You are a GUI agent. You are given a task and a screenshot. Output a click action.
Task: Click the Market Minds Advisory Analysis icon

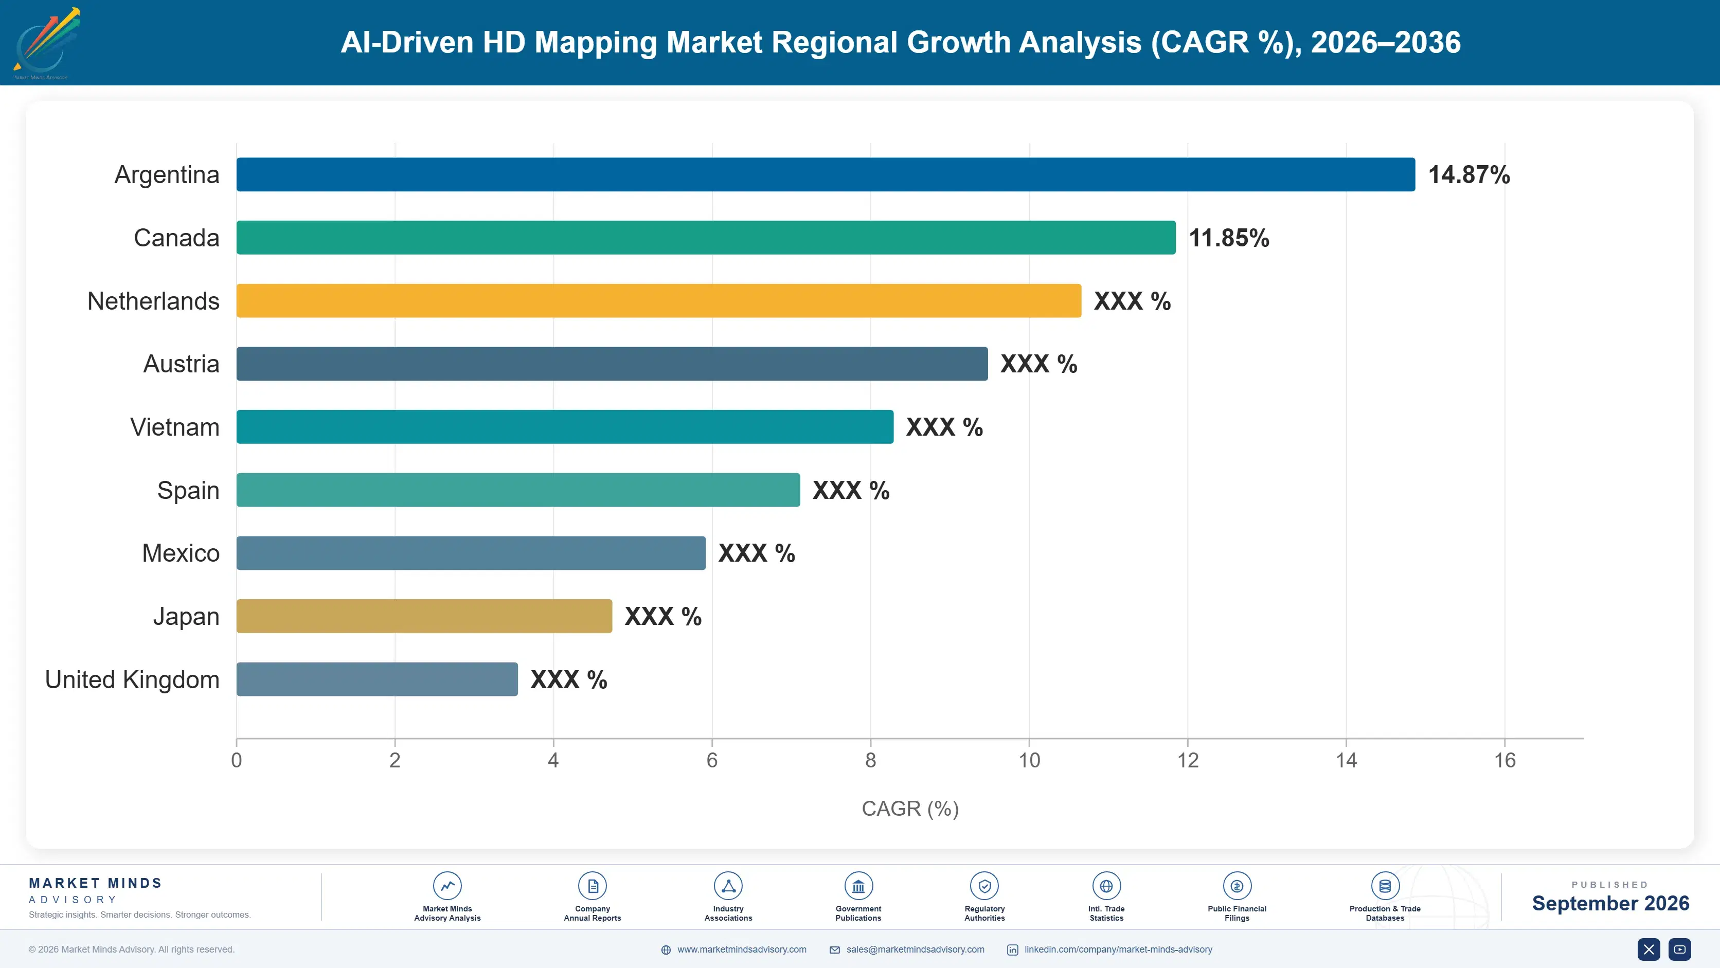[446, 886]
